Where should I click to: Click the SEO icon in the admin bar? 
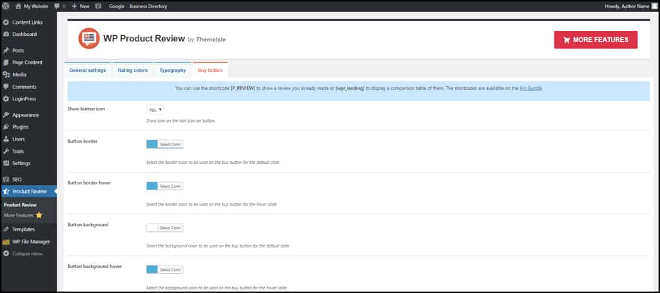pos(98,6)
